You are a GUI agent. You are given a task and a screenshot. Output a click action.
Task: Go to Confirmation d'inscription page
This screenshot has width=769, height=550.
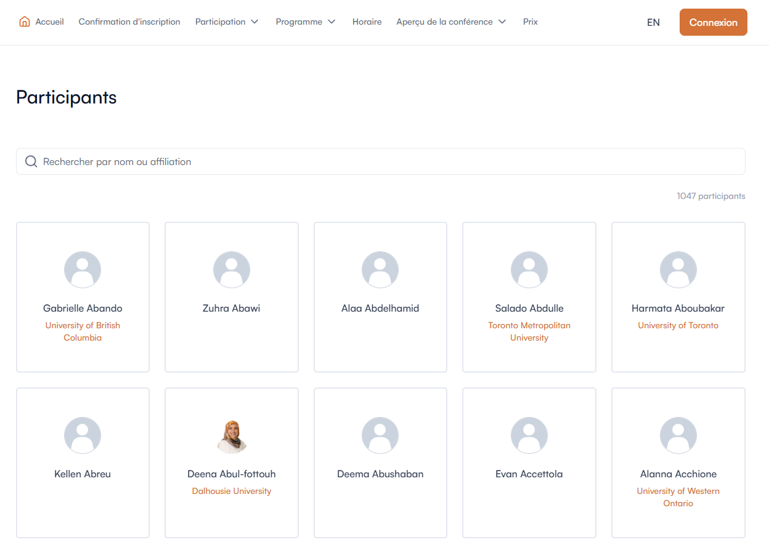click(129, 22)
